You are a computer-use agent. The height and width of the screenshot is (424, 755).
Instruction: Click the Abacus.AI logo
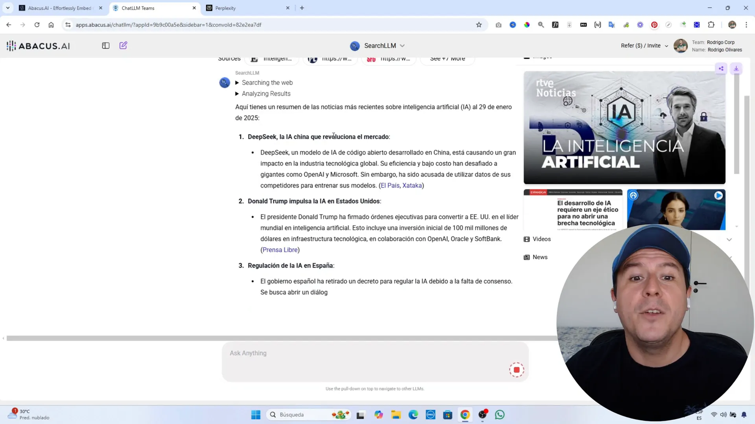click(38, 46)
